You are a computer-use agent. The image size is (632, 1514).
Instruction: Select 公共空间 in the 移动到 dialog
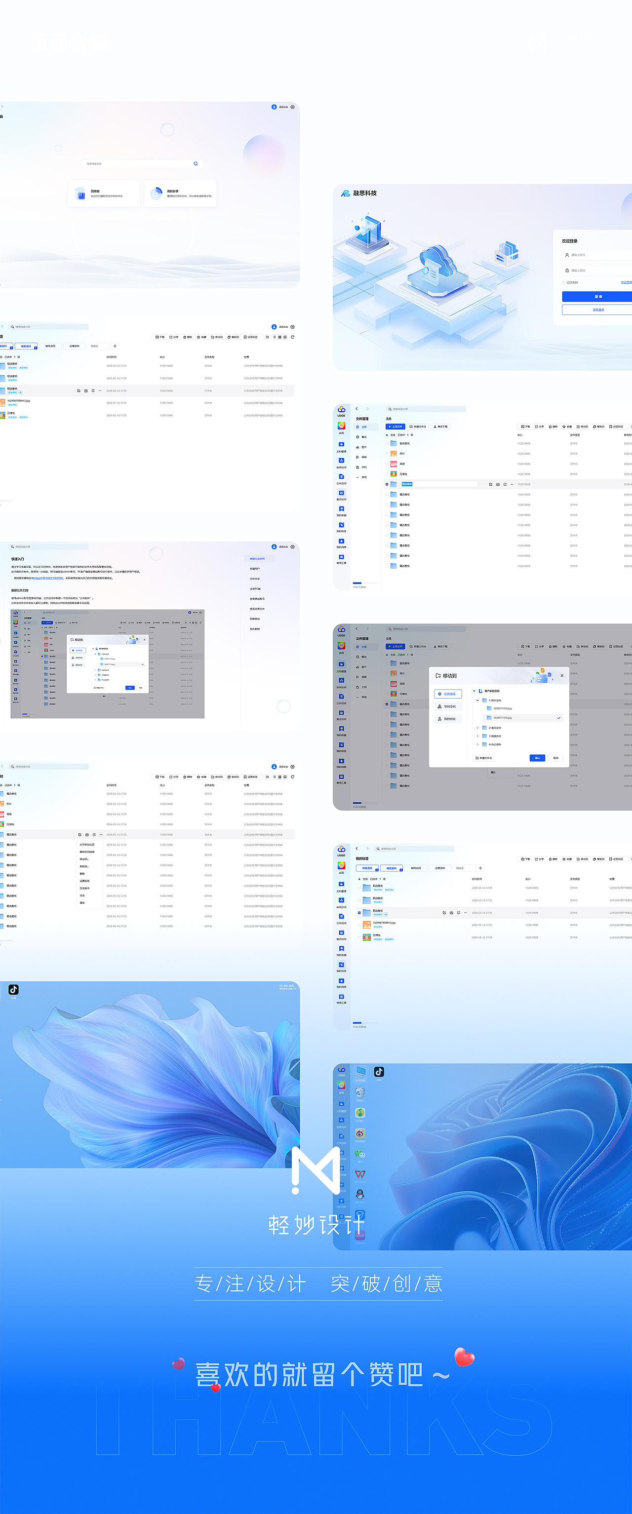click(448, 694)
